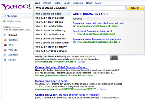Viewport: 146px width, 99px height.
Task: Switch to the Web tab
Action: [37, 3]
